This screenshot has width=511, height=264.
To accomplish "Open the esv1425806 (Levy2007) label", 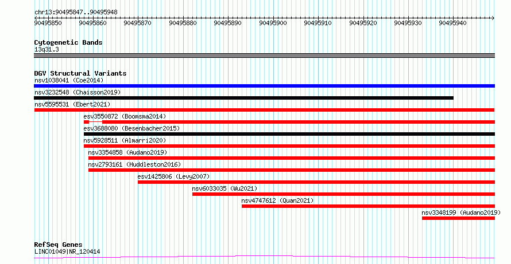I will click(x=174, y=176).
